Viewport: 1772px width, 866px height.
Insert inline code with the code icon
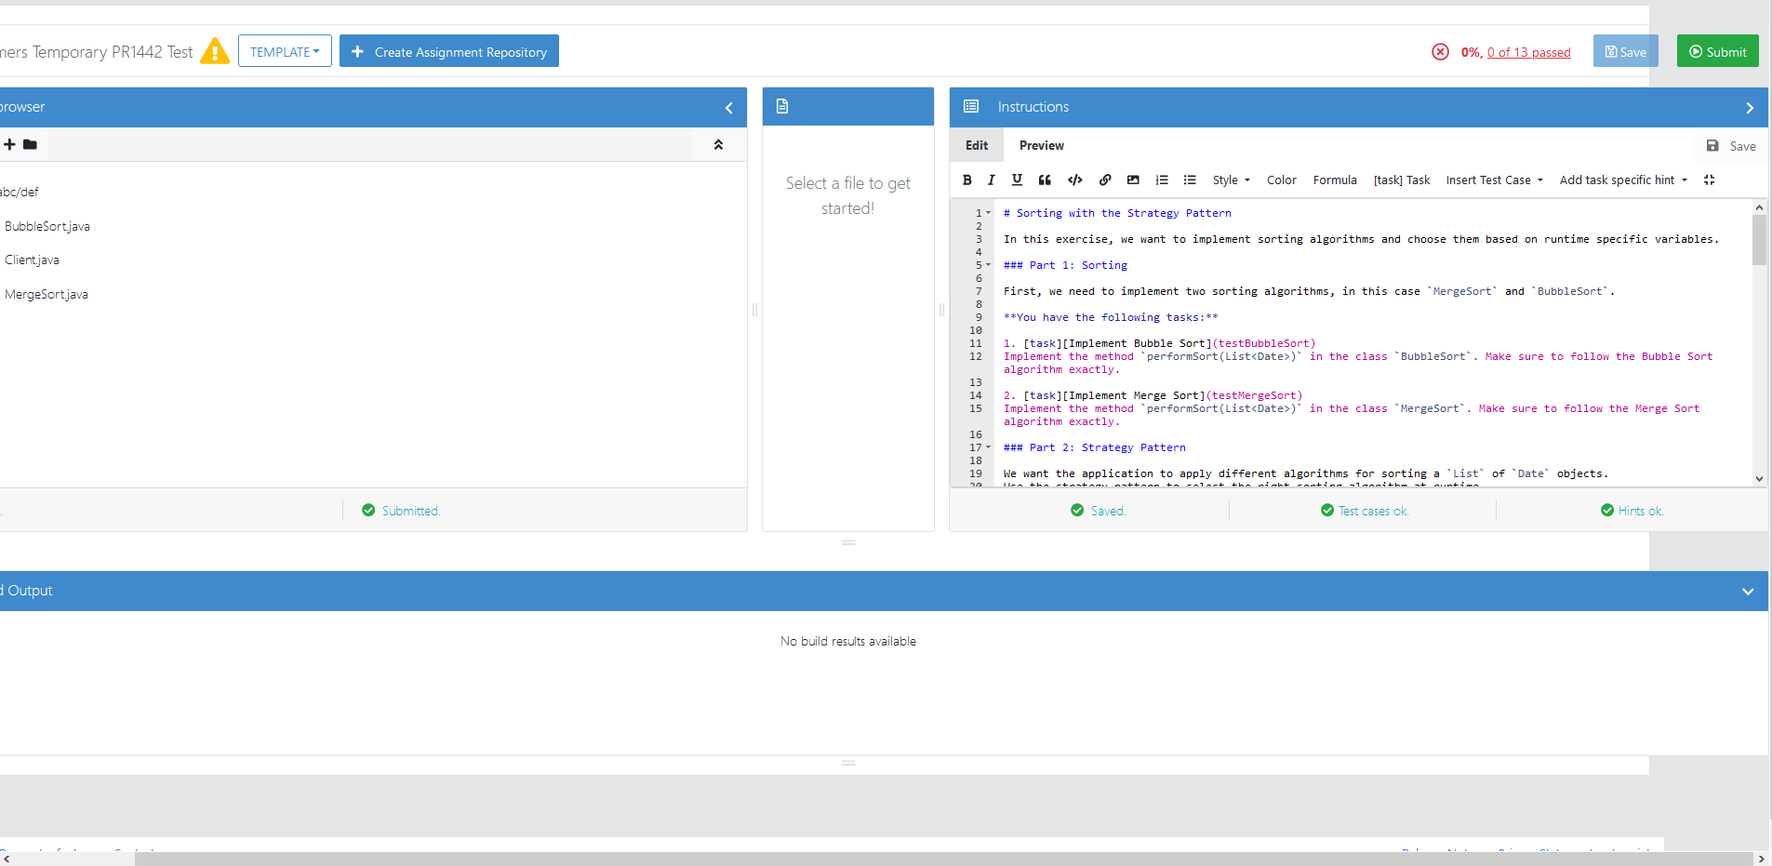point(1075,180)
